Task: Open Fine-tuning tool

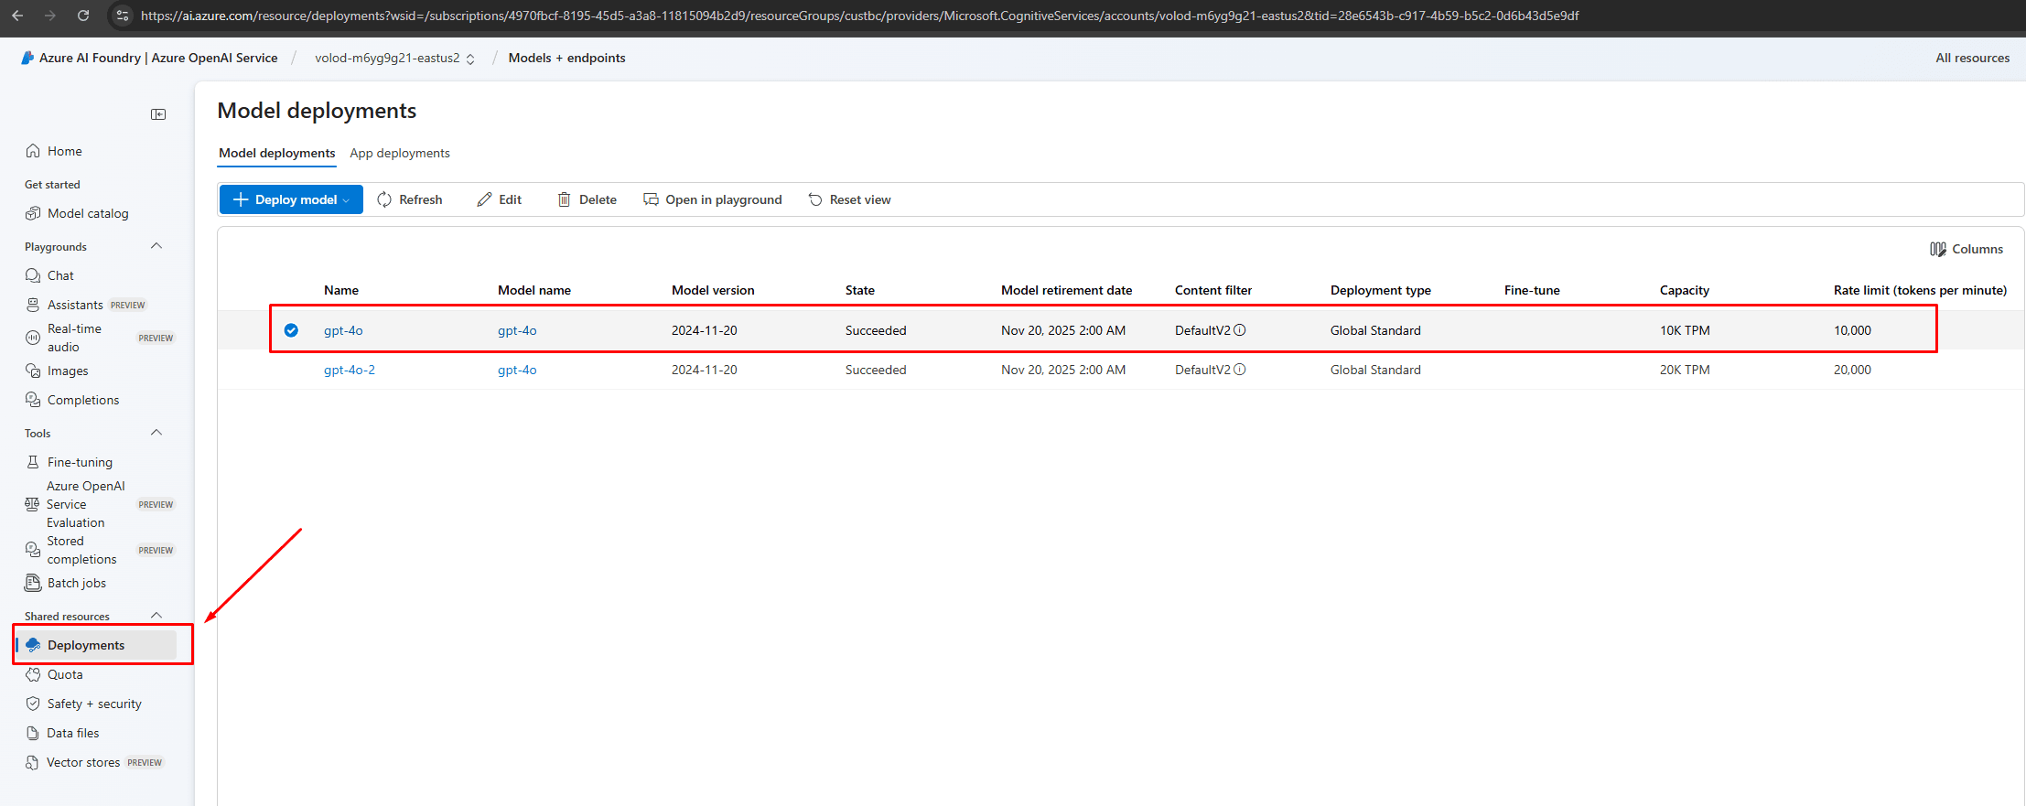Action: tap(80, 462)
